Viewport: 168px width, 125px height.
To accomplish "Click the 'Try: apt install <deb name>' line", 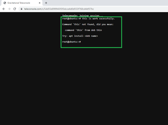I will pyautogui.click(x=80, y=36).
